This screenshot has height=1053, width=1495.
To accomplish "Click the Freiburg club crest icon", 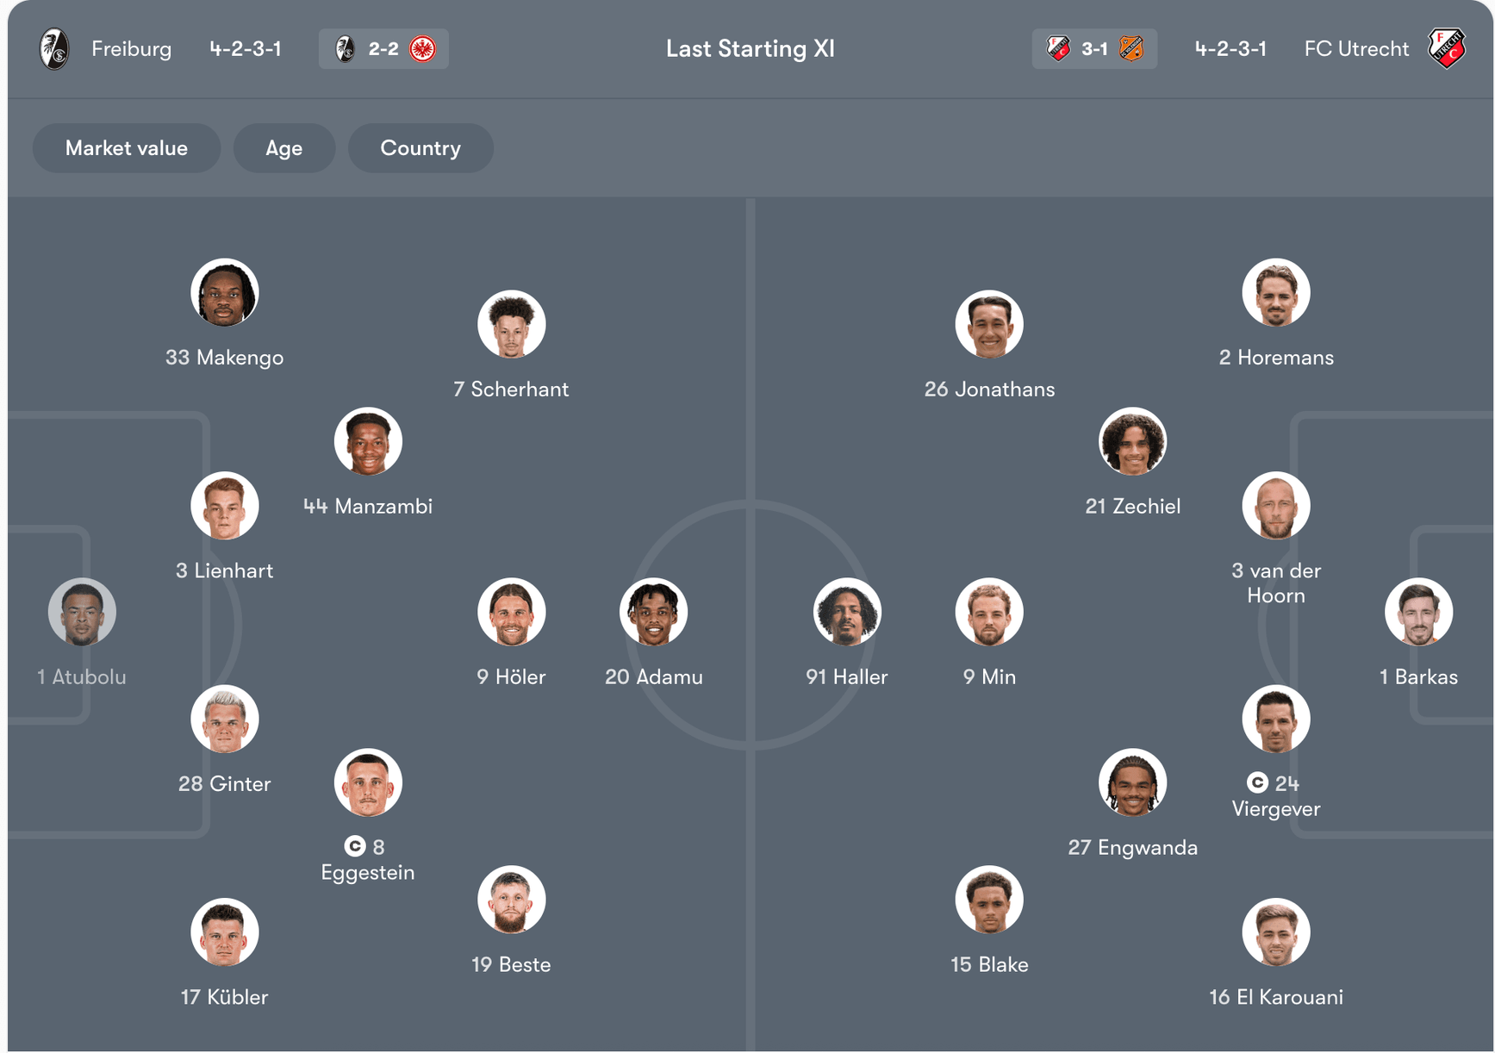I will click(x=53, y=49).
